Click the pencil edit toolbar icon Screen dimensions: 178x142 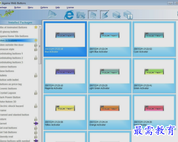[x=104, y=15]
